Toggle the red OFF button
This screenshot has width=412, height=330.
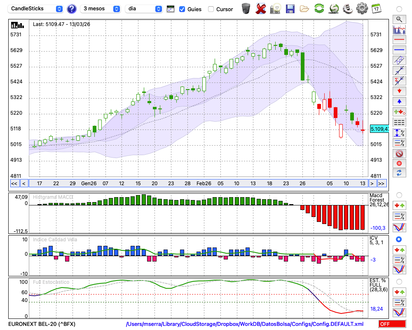coord(392,324)
